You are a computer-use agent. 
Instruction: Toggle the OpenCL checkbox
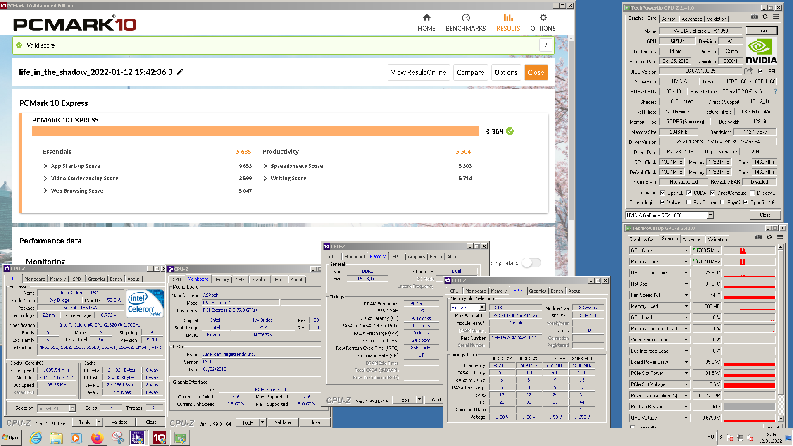tap(662, 193)
